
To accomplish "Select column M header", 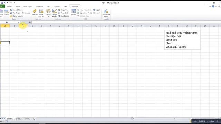I will (x=114, y=26).
